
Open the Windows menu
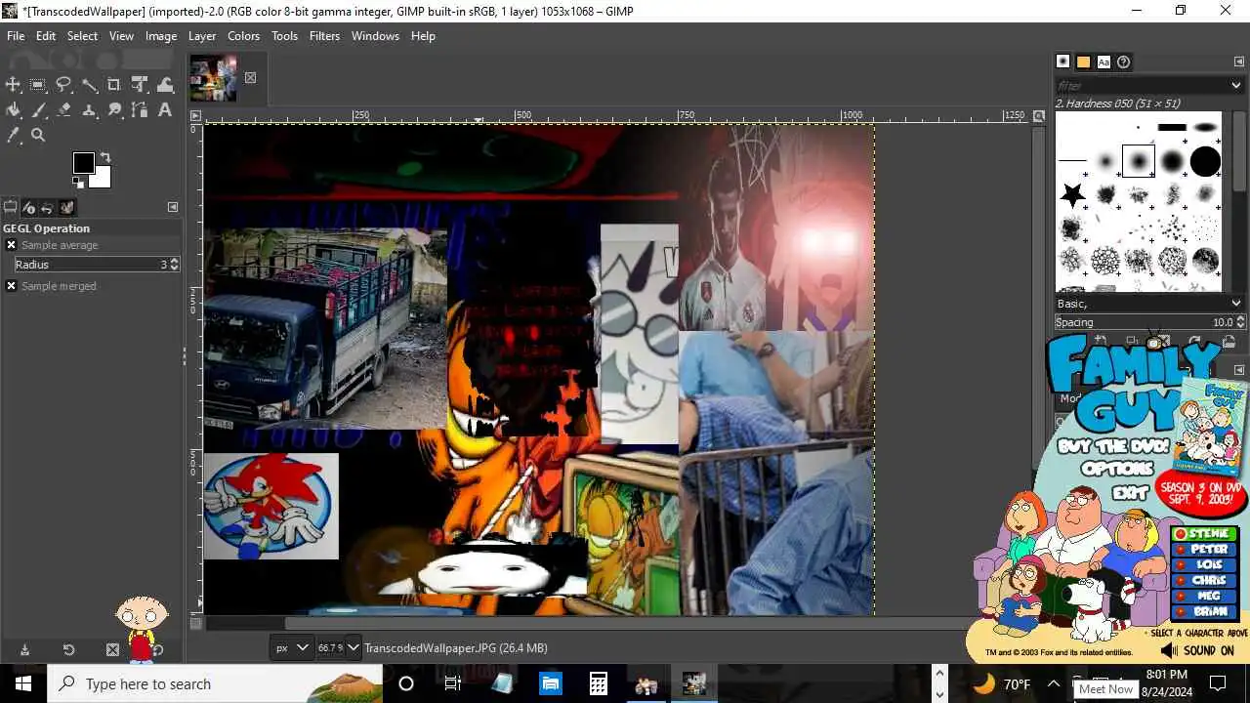[x=375, y=36]
